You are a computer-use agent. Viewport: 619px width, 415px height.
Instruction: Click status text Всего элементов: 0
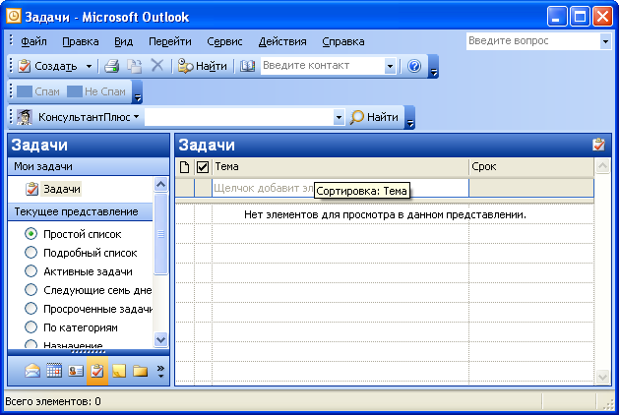pyautogui.click(x=53, y=401)
